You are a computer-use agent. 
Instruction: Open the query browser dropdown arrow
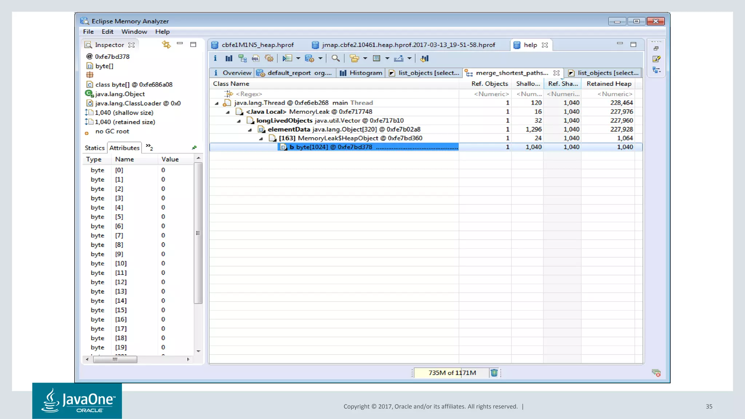(x=320, y=58)
